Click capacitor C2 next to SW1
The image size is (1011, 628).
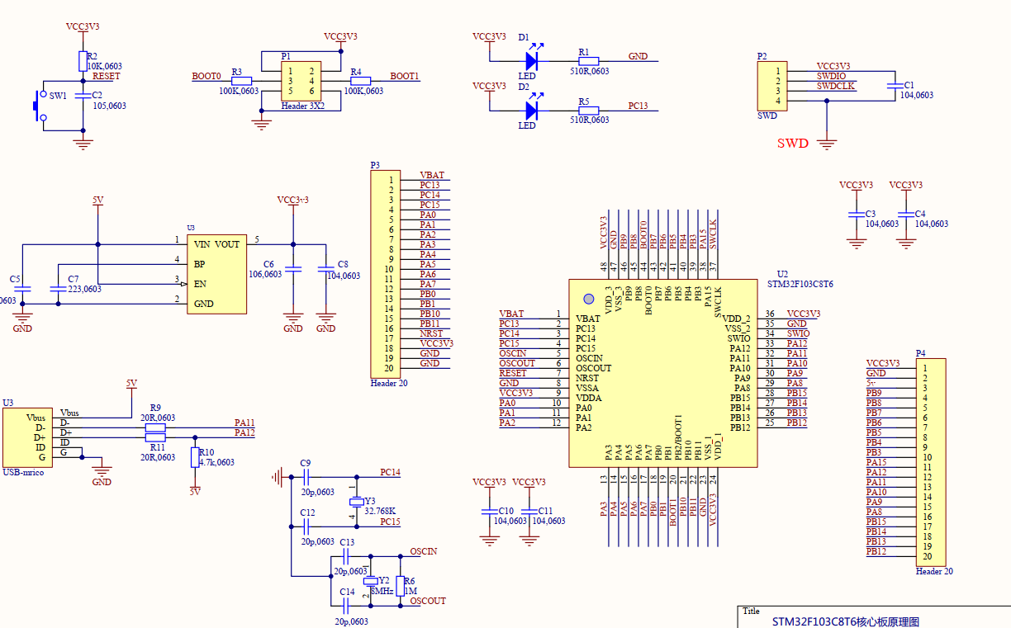coord(82,96)
